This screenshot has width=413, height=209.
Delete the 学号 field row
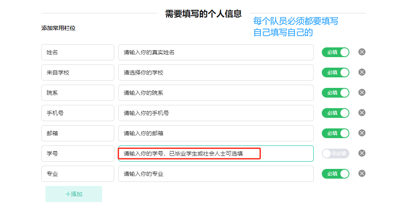click(x=362, y=153)
